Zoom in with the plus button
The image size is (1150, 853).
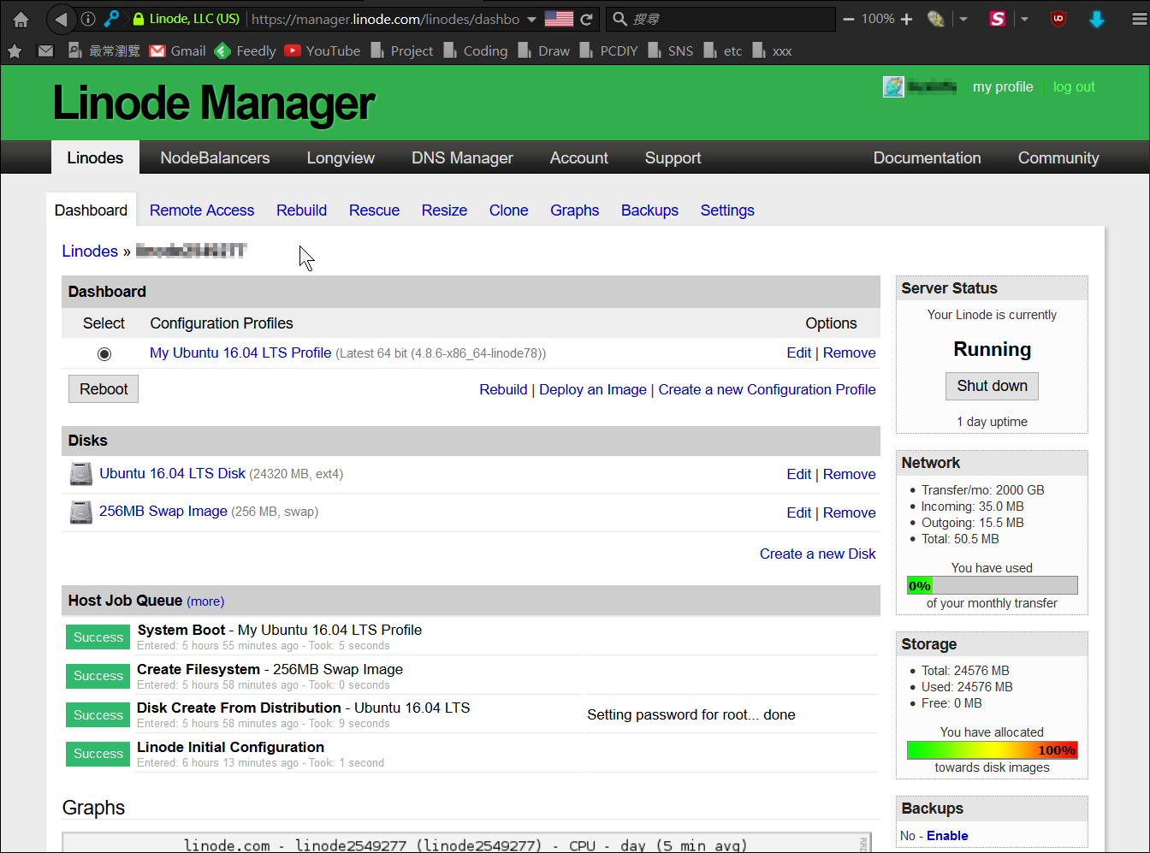click(x=907, y=19)
